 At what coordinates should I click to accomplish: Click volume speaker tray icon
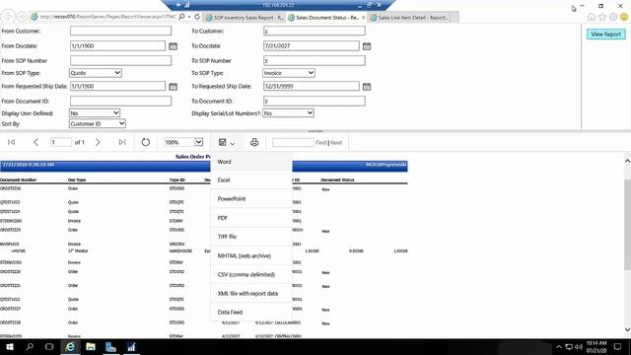click(579, 346)
